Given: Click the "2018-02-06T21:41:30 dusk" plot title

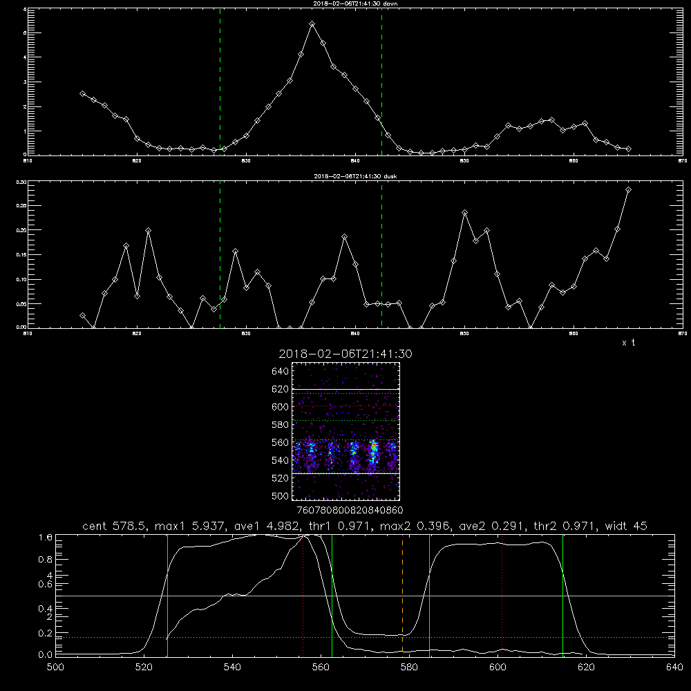Looking at the screenshot, I should [355, 176].
